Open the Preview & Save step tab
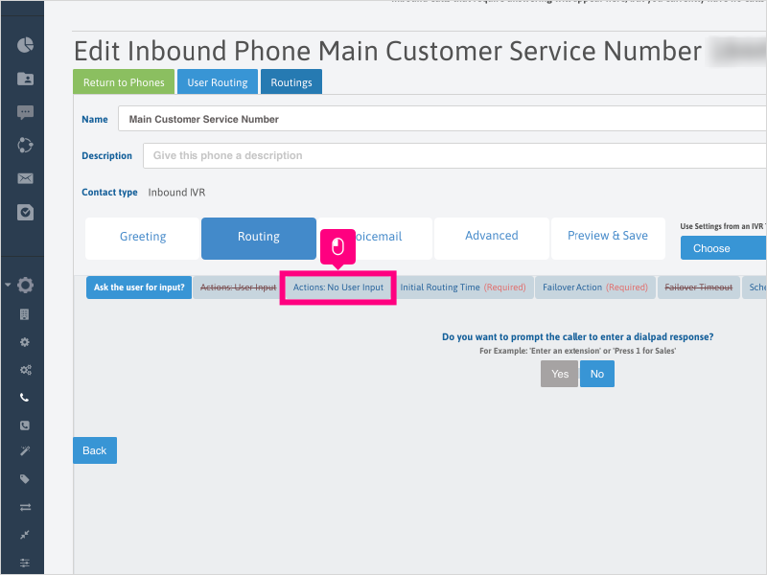This screenshot has height=575, width=767. (x=608, y=237)
